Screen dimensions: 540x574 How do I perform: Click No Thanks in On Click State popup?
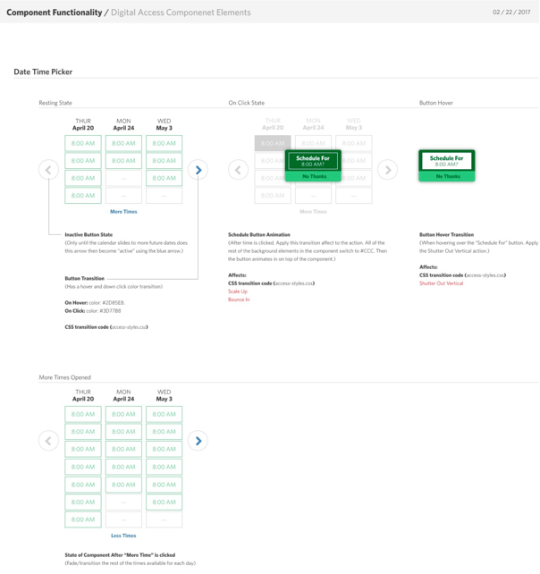[x=314, y=176]
